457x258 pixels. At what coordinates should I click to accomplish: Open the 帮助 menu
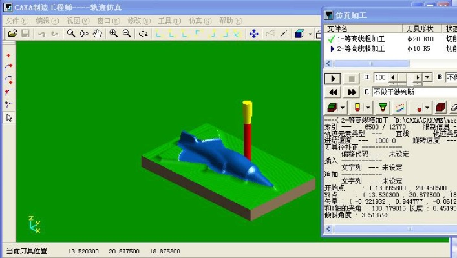tap(231, 21)
